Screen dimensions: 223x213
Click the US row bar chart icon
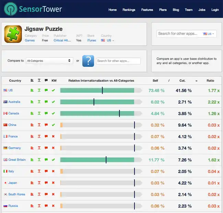32,90
